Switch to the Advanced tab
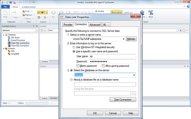191x119 pixels. pos(95,25)
